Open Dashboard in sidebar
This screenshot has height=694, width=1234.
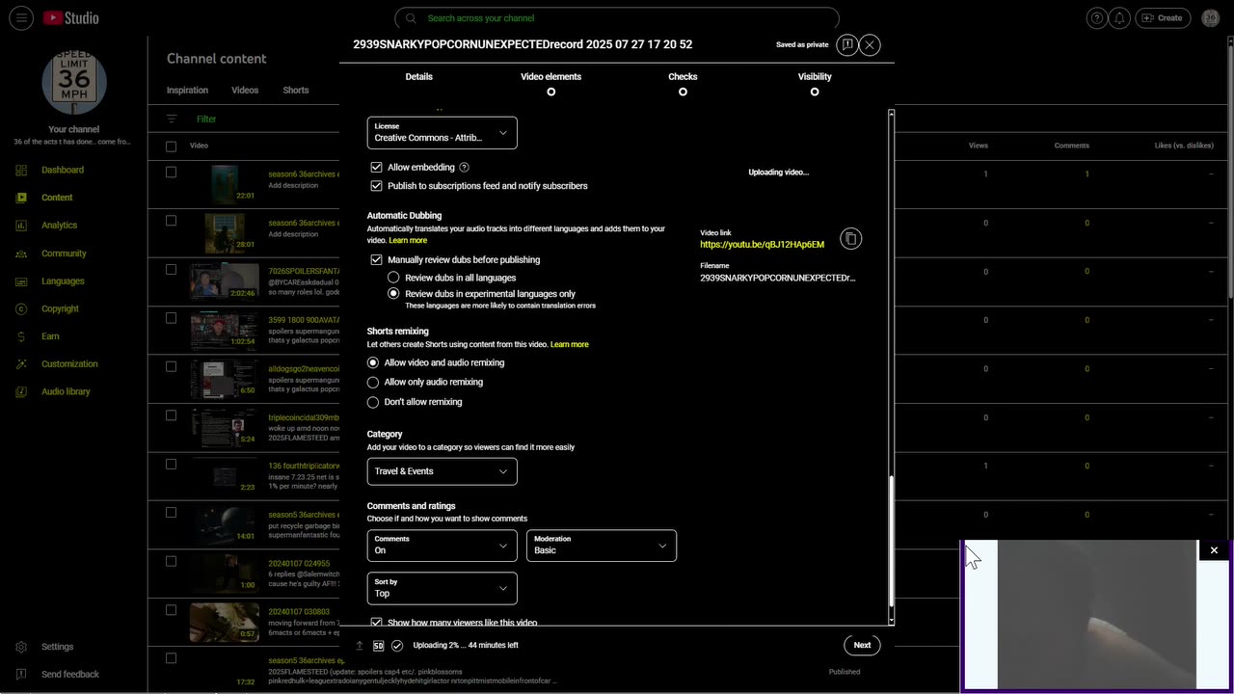click(63, 170)
